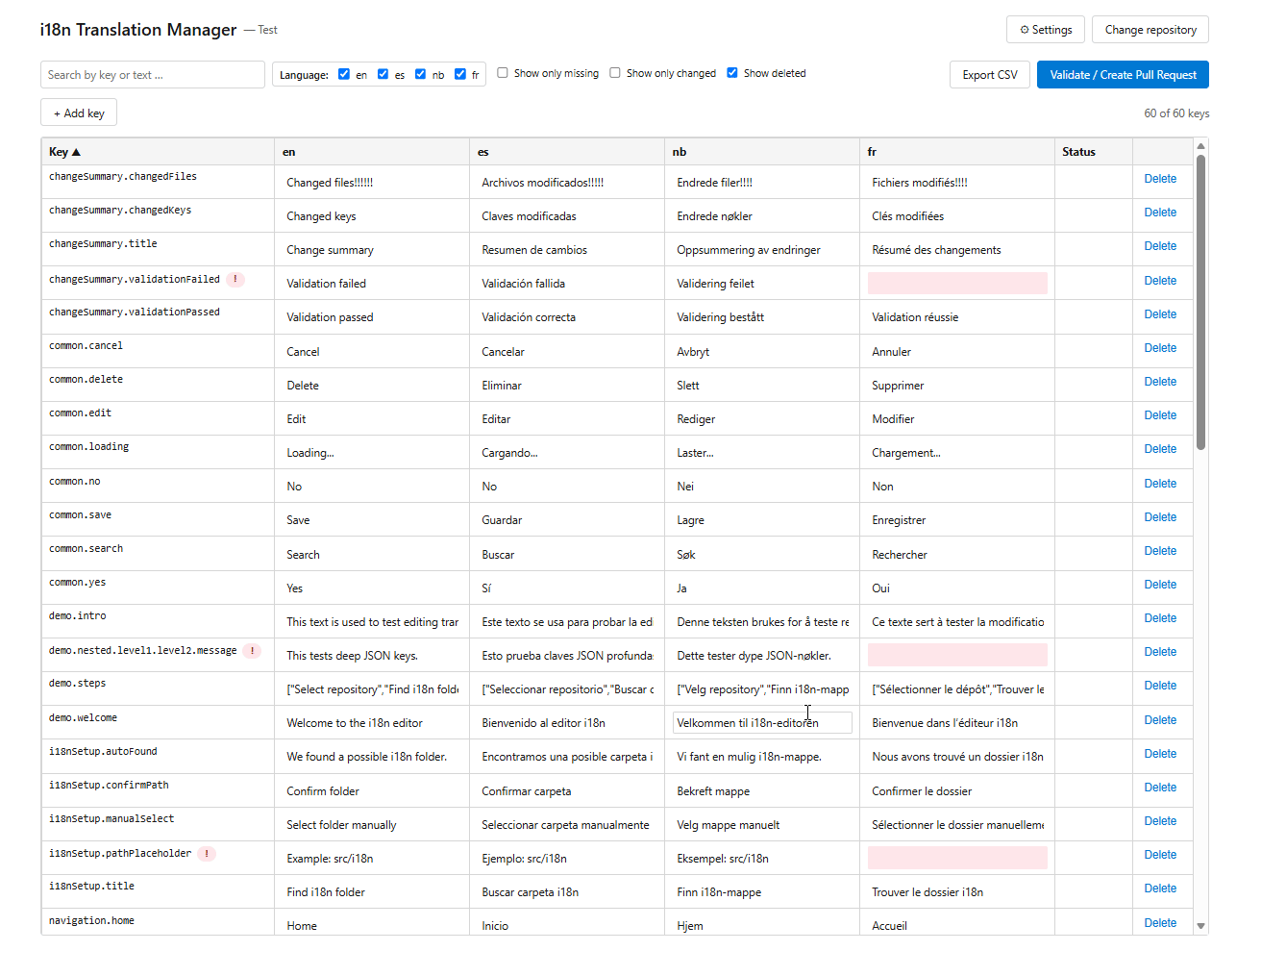Toggle the es language checkbox

coord(383,74)
